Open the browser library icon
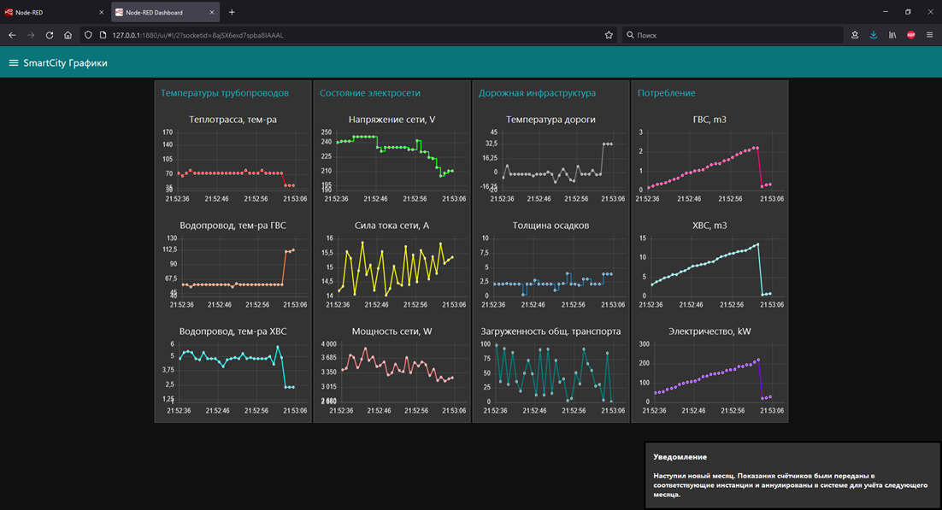 (x=892, y=35)
